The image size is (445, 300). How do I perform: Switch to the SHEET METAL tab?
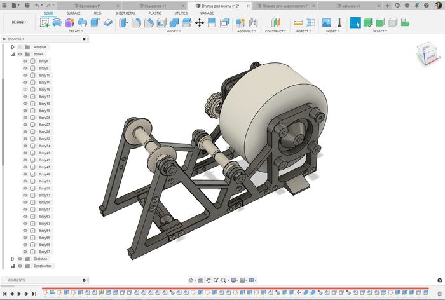click(125, 13)
